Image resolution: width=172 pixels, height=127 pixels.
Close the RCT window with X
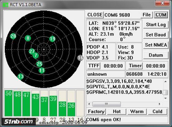coord(163,3)
